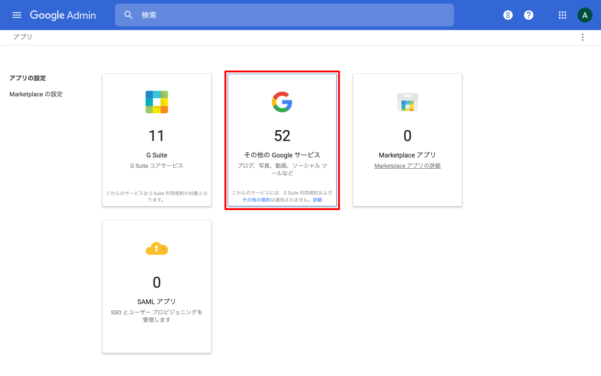Screen dimensions: 601x376
Task: Open the help question mark icon
Action: (x=529, y=15)
